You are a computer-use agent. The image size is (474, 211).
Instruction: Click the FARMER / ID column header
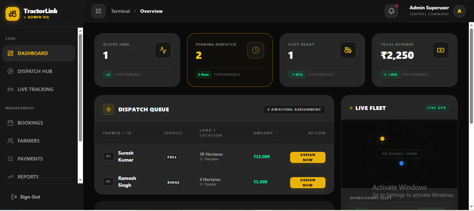[117, 133]
